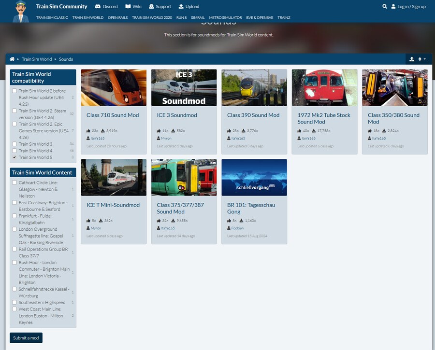Click the upload icon in breadcrumb bar
435x350 pixels.
pyautogui.click(x=412, y=59)
